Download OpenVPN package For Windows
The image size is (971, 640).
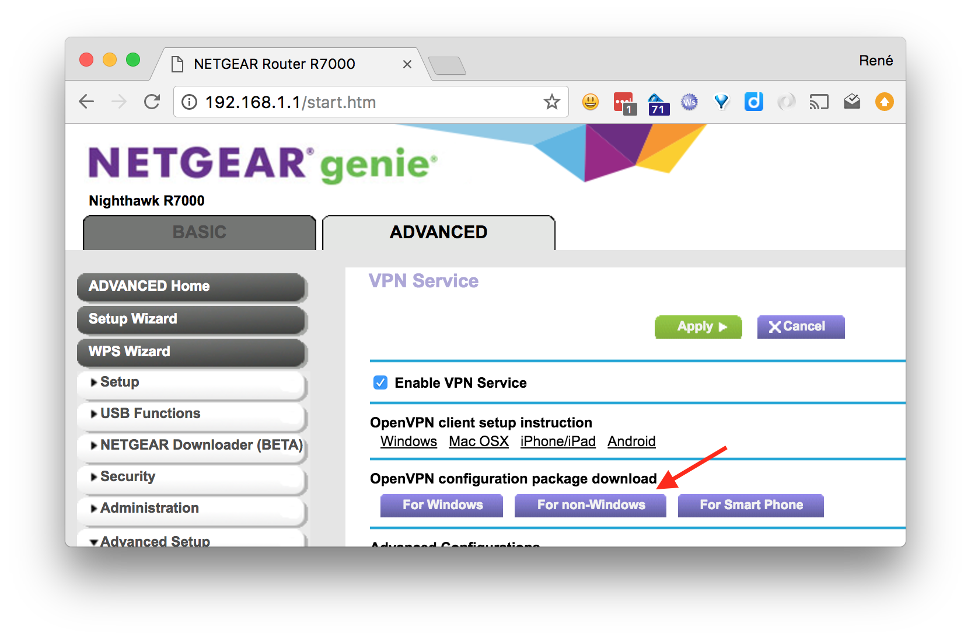(x=442, y=506)
